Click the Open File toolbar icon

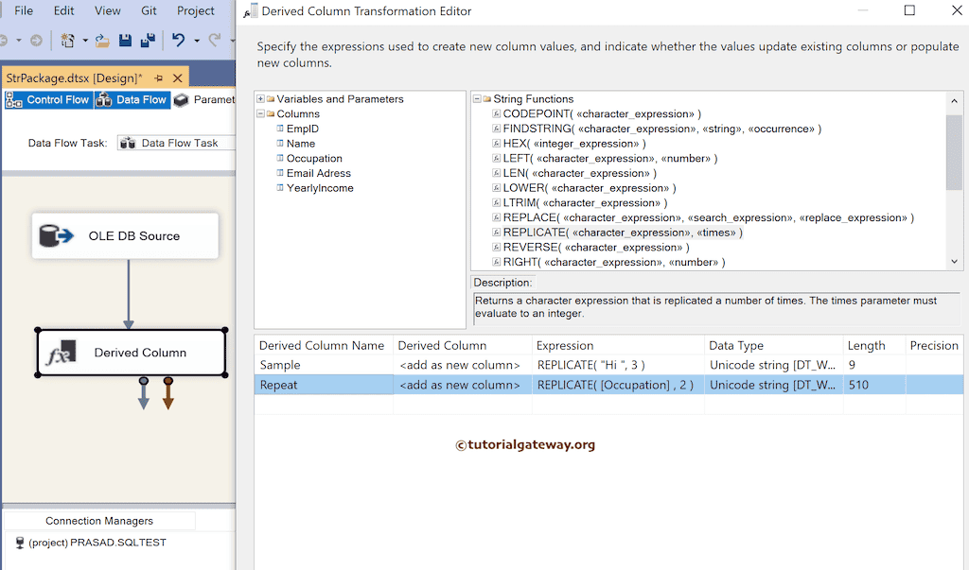pos(101,41)
